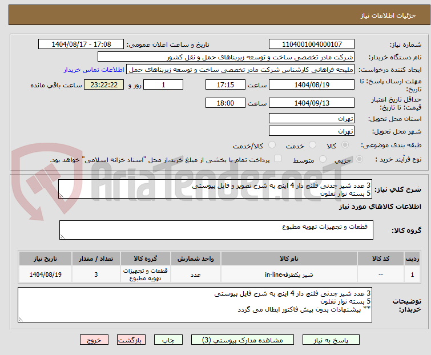The image size is (431, 355).
Task: Click the کد کالا cell showing --
Action: coord(381,274)
